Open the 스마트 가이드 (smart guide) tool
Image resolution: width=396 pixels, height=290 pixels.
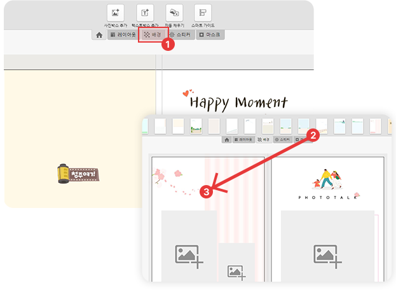coord(203,13)
